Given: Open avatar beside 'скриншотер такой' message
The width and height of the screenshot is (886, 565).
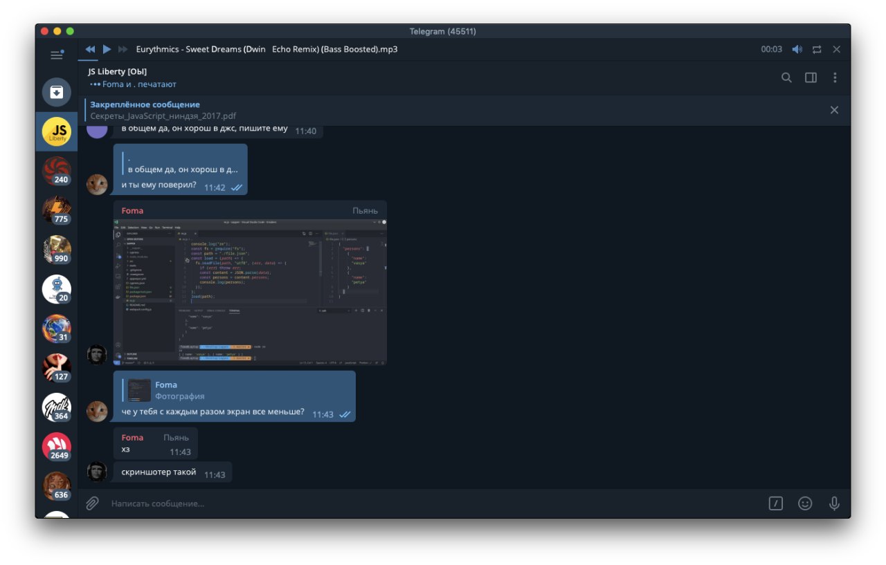Looking at the screenshot, I should [x=97, y=472].
